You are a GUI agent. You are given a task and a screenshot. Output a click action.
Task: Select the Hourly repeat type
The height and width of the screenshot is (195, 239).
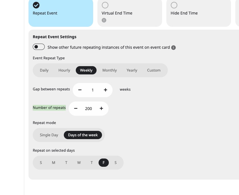(x=64, y=70)
